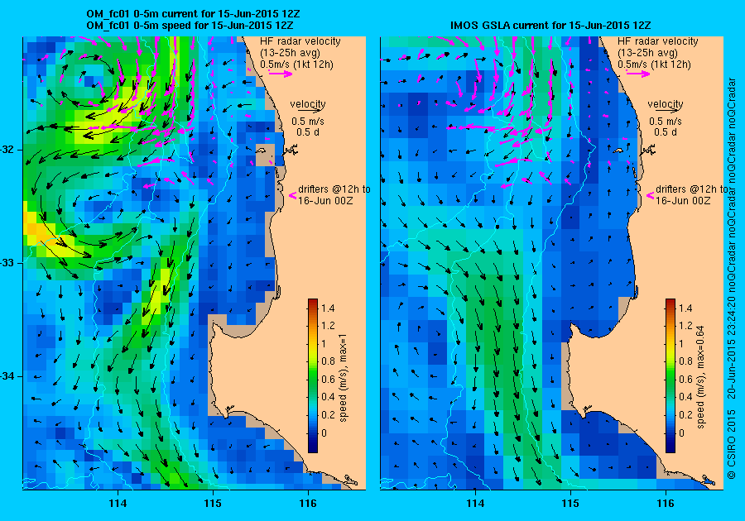Viewport: 745px width, 521px height.
Task: Click the black velocity arrow in right map legend
Action: pyautogui.click(x=666, y=110)
